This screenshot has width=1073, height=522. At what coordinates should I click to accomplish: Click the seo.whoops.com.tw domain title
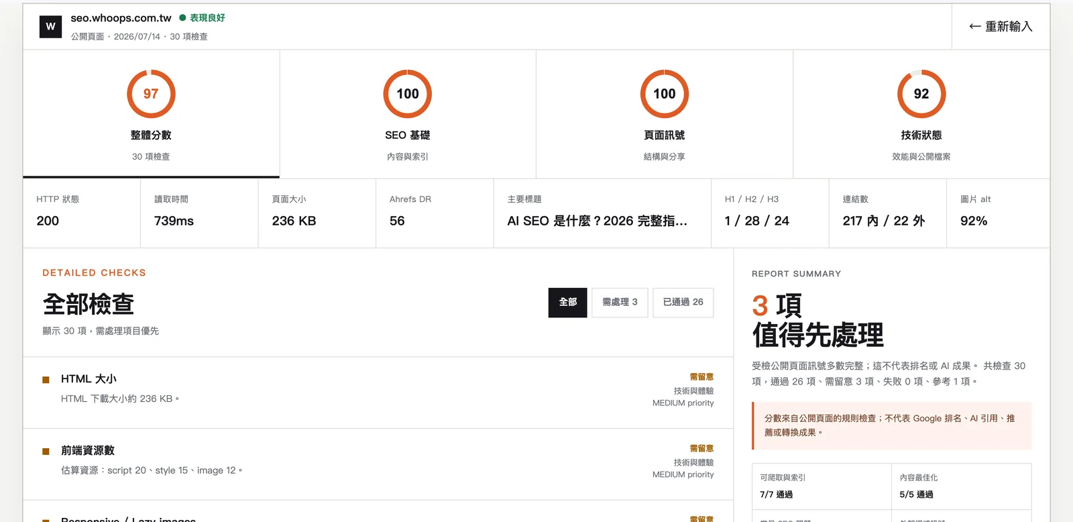(x=121, y=18)
